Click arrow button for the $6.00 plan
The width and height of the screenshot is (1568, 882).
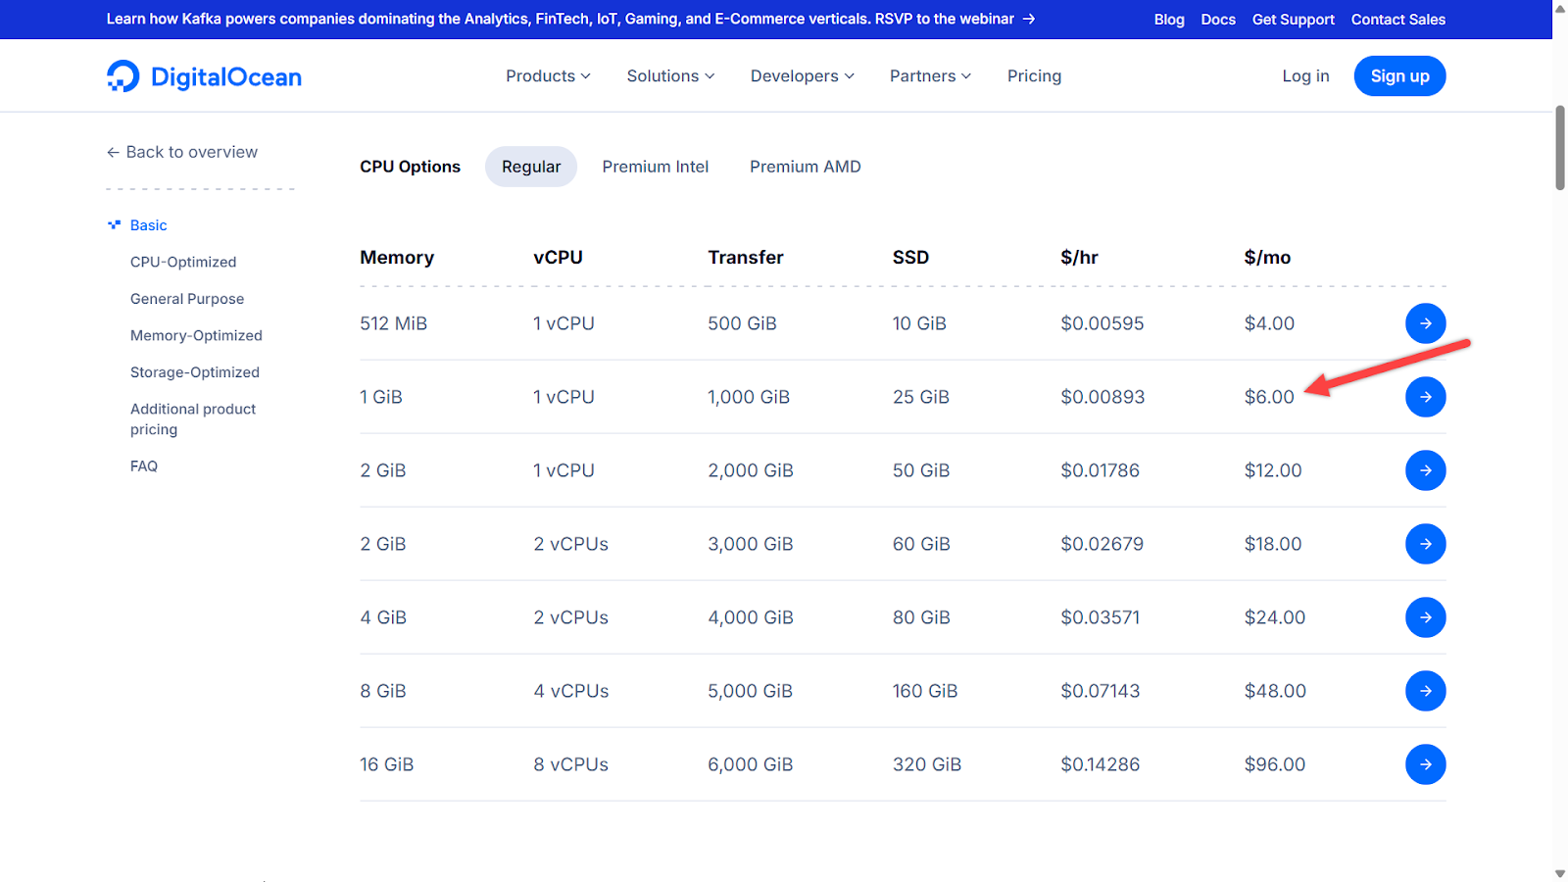tap(1425, 397)
